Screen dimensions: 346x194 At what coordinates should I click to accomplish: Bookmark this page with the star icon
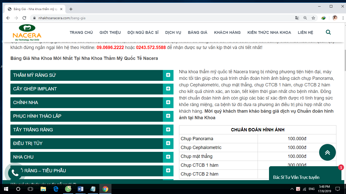coord(313,18)
